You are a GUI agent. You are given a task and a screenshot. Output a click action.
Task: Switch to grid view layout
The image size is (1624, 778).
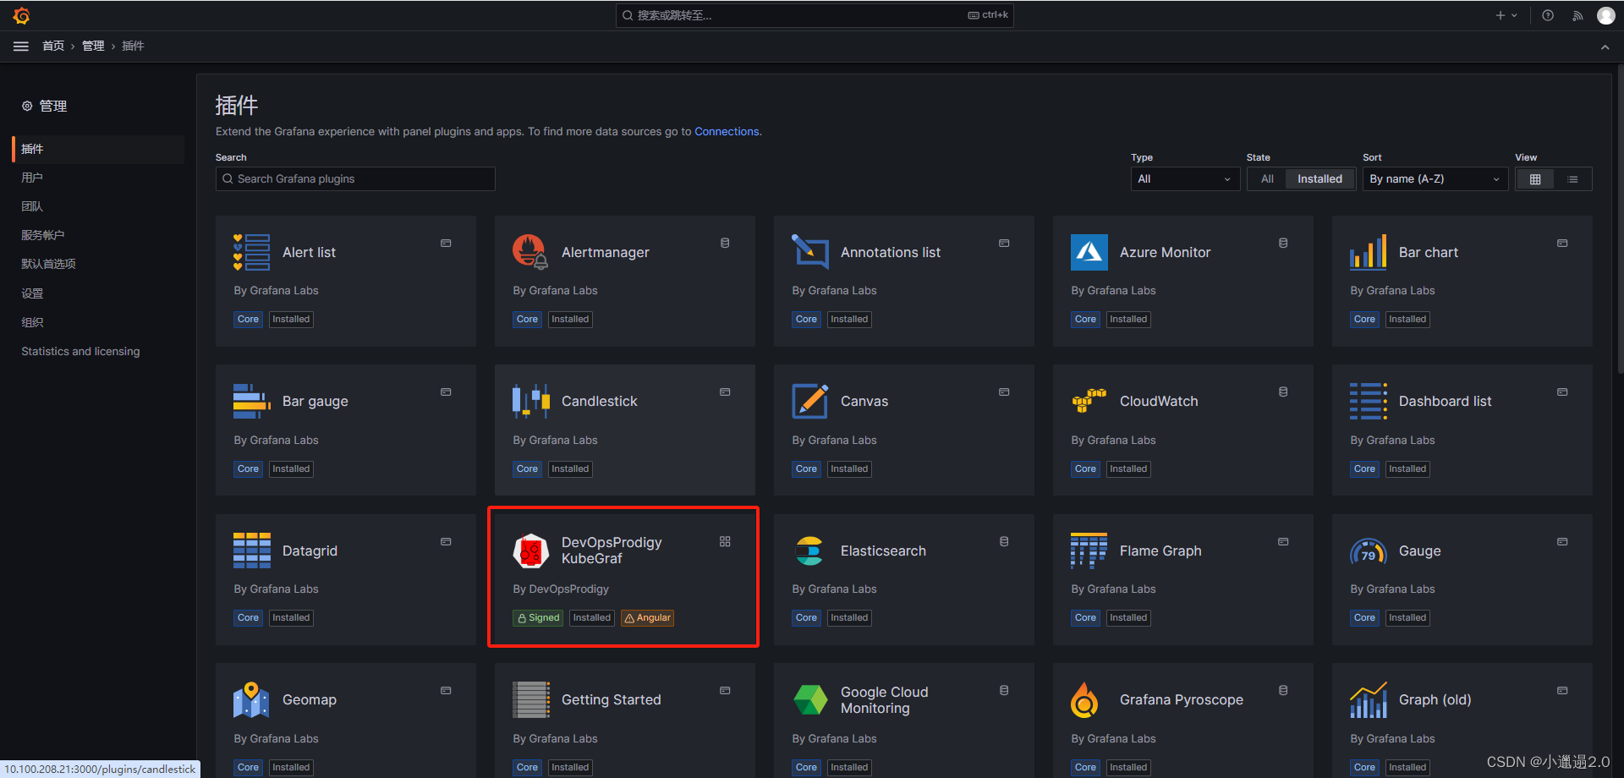tap(1535, 179)
